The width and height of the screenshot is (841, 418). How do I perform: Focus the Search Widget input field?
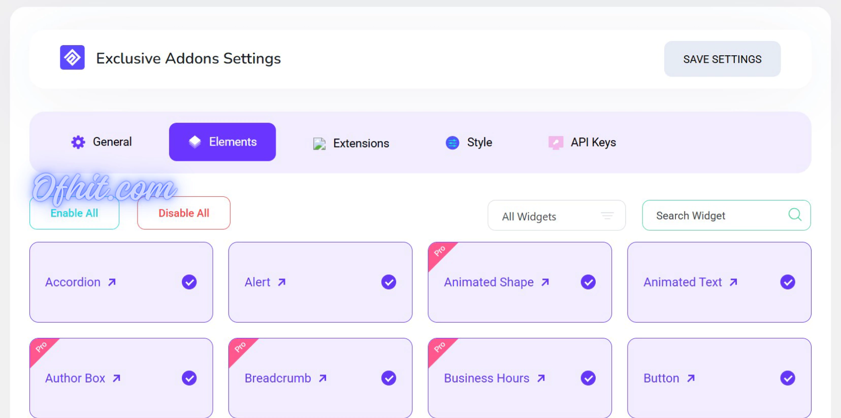tap(716, 216)
